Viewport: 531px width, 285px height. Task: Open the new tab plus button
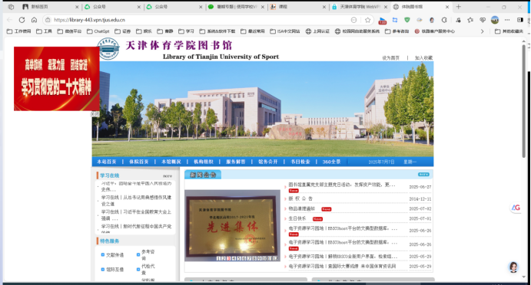(459, 7)
